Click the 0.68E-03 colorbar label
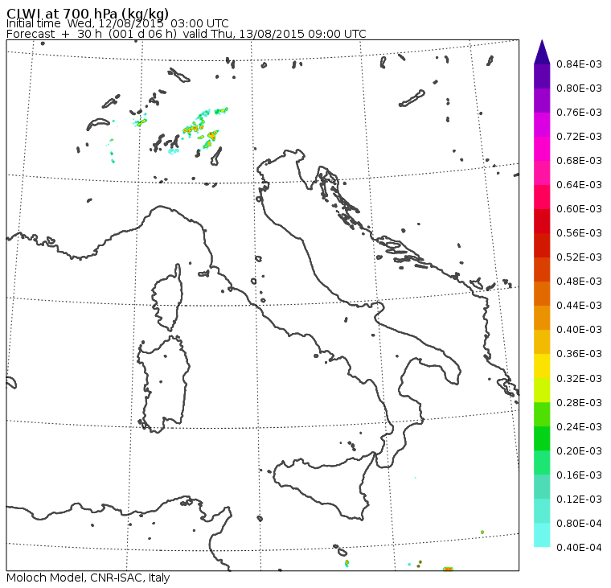This screenshot has height=588, width=611. click(579, 161)
